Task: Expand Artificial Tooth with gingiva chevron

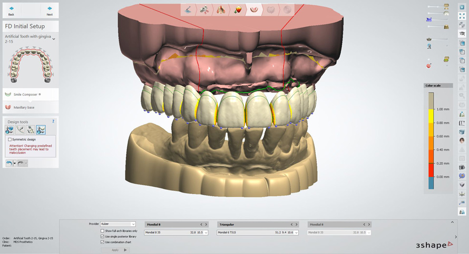Action: pyautogui.click(x=54, y=39)
